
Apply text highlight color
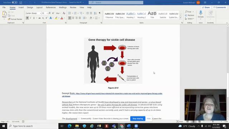56,18
